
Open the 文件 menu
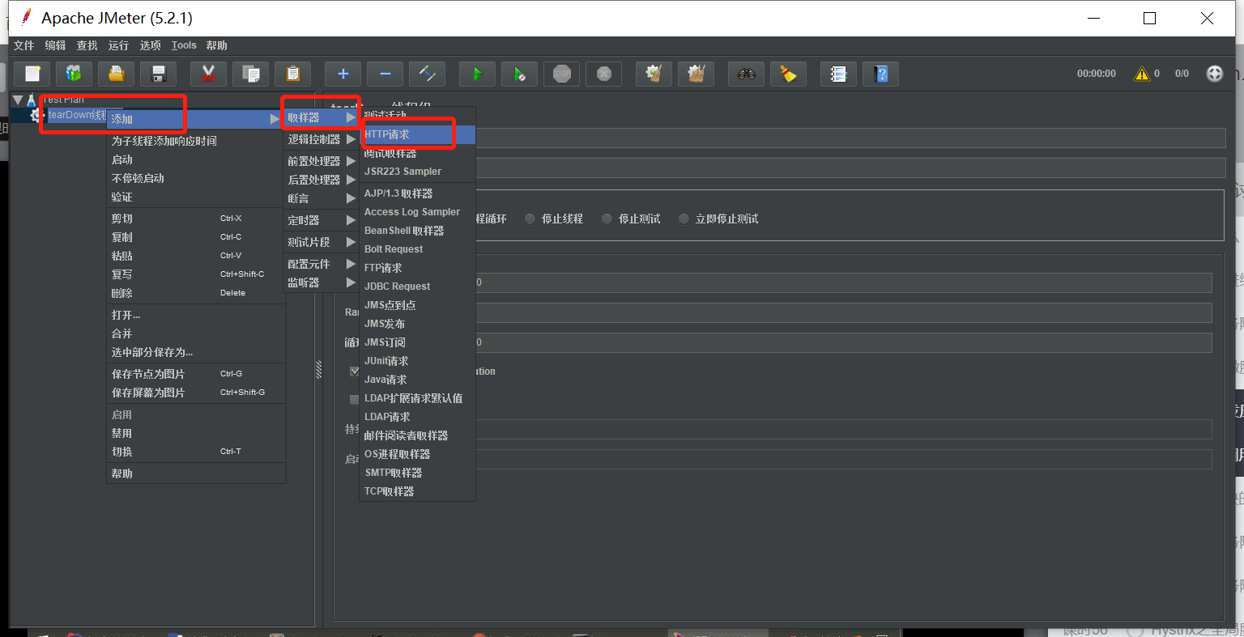[24, 45]
